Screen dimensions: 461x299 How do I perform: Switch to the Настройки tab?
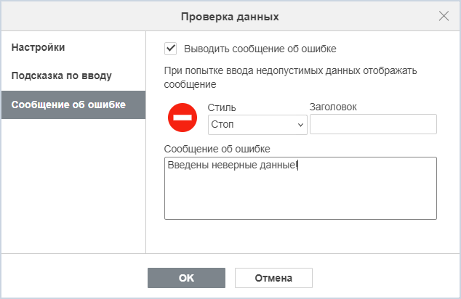tap(73, 47)
